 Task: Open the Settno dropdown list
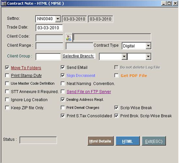pos(58,19)
